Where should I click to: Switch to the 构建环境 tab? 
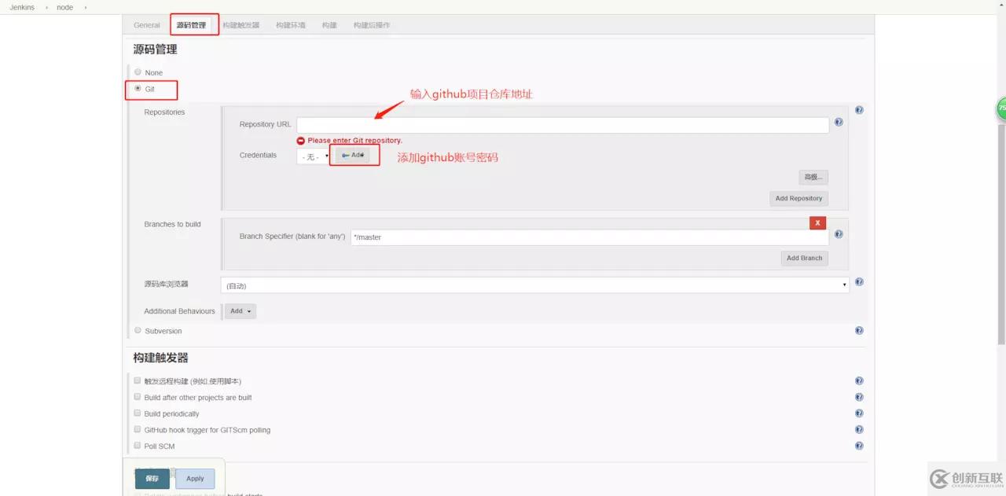coord(291,25)
